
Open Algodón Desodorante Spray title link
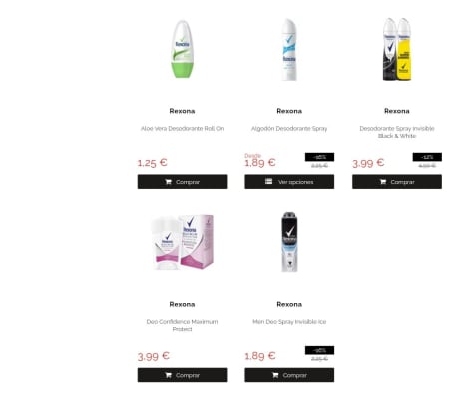[289, 129]
